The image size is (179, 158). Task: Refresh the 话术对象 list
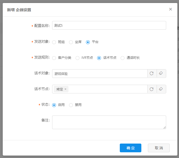tap(152, 74)
